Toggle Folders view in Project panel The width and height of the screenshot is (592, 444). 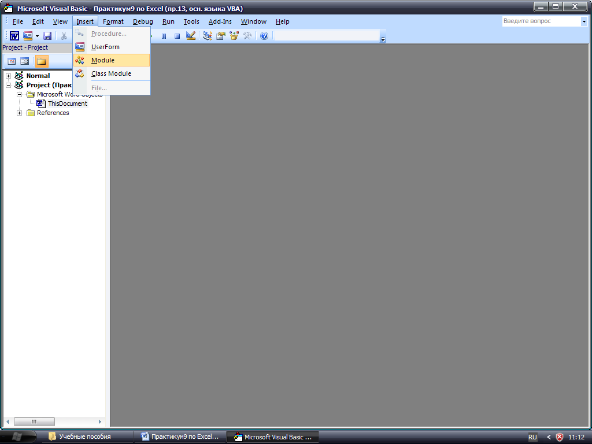(42, 61)
